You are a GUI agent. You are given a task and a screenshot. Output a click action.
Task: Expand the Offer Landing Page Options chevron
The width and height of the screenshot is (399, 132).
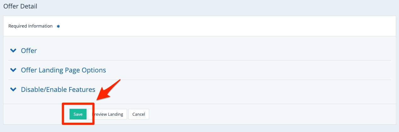coord(13,70)
